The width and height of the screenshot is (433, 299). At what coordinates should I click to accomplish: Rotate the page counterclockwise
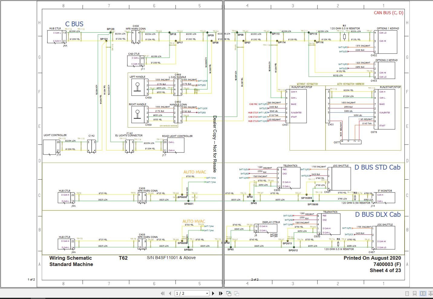coord(229,294)
